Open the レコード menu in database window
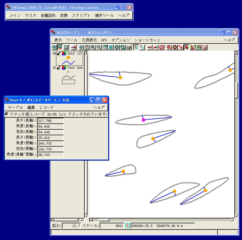This screenshot has height=240, width=242. pyautogui.click(x=46, y=107)
